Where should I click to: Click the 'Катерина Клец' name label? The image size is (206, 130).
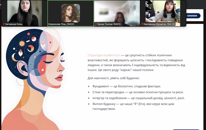[x=14, y=24]
